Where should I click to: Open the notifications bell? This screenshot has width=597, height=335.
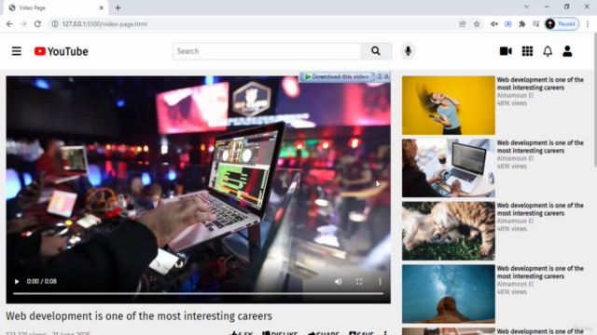(x=548, y=51)
